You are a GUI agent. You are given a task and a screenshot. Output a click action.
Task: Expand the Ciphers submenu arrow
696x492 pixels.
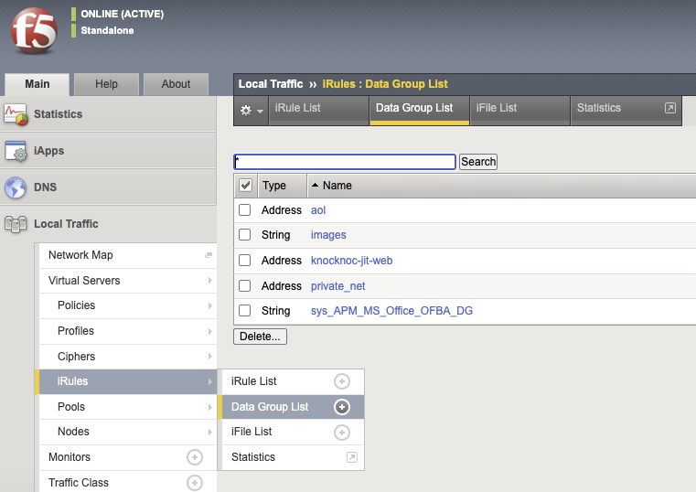[x=210, y=357]
